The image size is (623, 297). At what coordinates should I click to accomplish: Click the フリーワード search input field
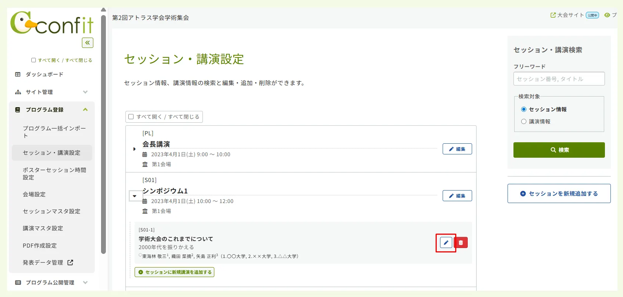point(559,79)
